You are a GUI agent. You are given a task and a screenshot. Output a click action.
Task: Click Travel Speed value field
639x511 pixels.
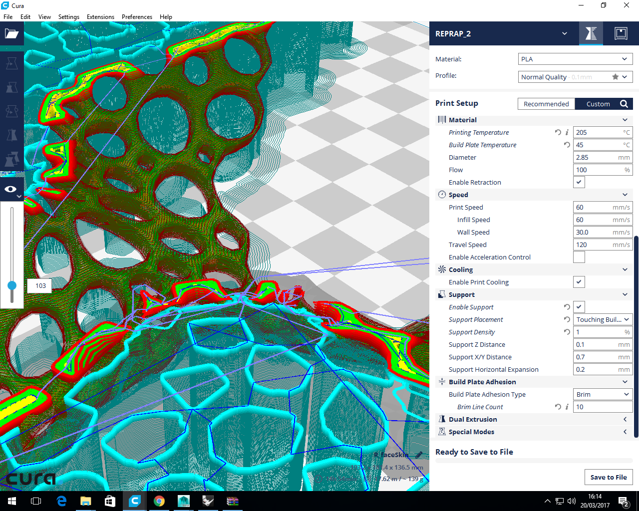603,245
